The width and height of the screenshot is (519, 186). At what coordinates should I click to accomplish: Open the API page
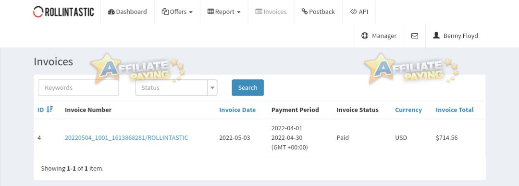coord(359,12)
